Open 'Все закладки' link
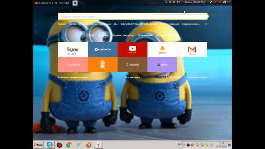The width and height of the screenshot is (265, 149). coord(132,77)
